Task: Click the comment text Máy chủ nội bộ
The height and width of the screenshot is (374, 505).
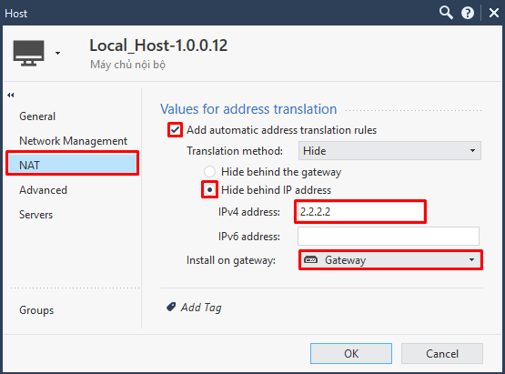Action: click(128, 65)
